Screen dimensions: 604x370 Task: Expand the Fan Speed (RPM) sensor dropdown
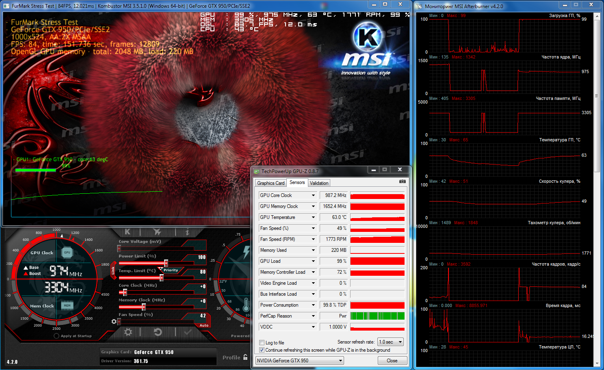pyautogui.click(x=313, y=239)
